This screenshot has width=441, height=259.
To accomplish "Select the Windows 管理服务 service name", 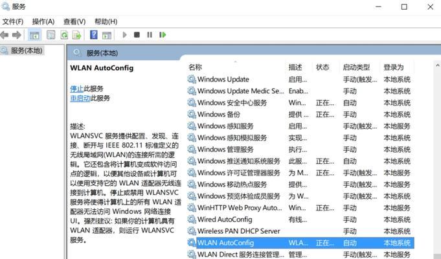I will pyautogui.click(x=225, y=150).
